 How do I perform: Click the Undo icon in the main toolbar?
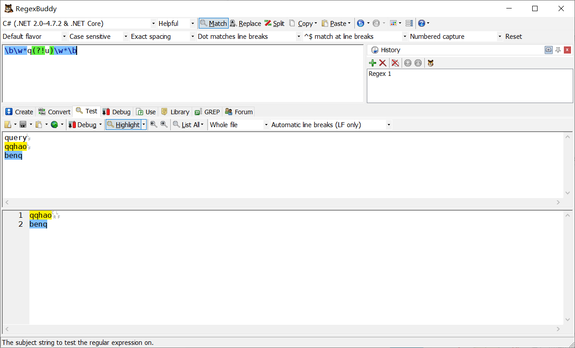click(361, 23)
